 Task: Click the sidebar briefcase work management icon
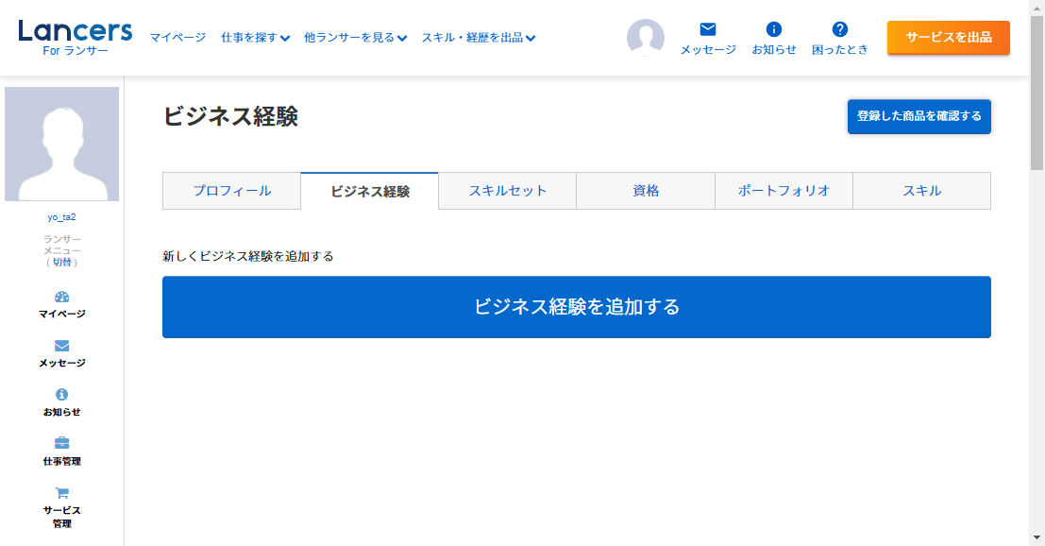click(62, 443)
